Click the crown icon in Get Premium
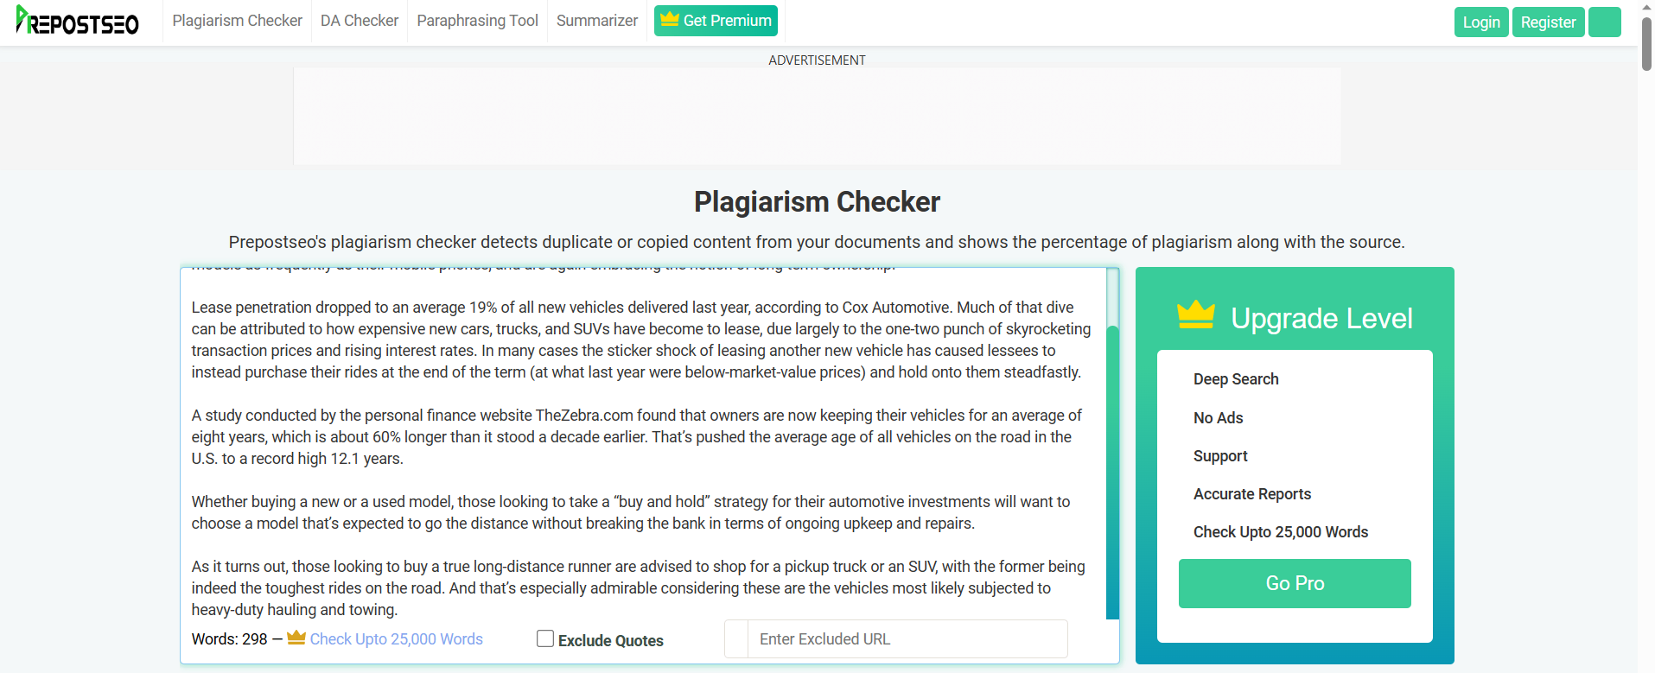This screenshot has width=1655, height=673. [x=669, y=19]
